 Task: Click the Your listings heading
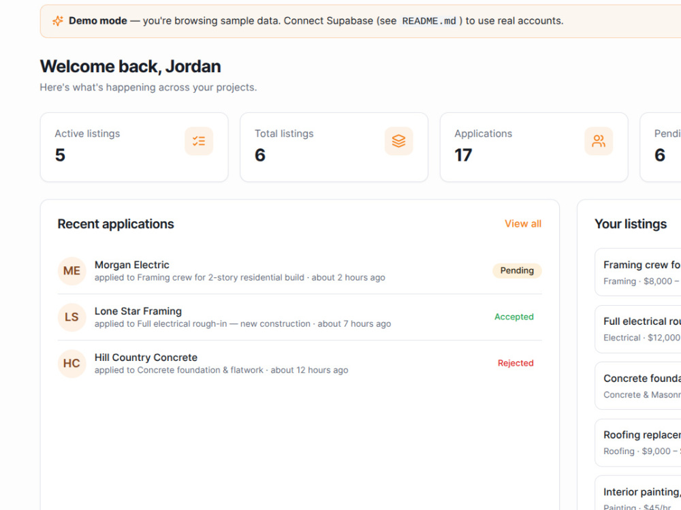point(631,224)
